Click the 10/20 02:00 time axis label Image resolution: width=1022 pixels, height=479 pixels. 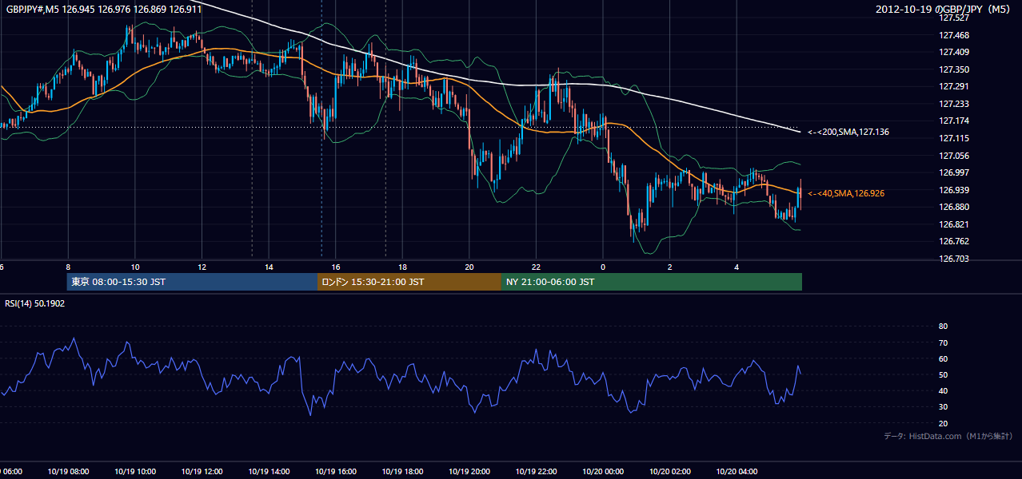point(670,471)
